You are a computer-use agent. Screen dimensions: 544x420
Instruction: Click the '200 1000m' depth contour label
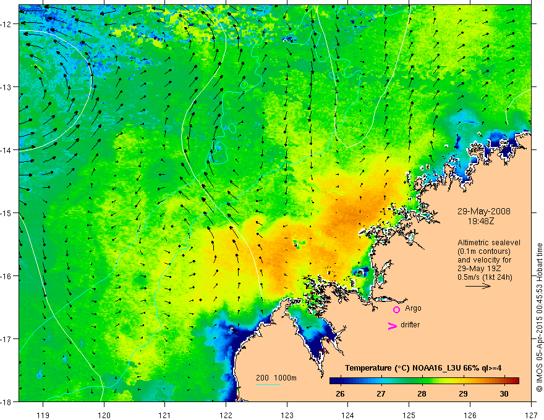276,378
